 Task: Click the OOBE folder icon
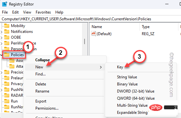(x=7, y=37)
